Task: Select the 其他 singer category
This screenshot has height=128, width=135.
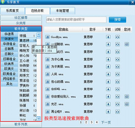Action: (x=9, y=84)
